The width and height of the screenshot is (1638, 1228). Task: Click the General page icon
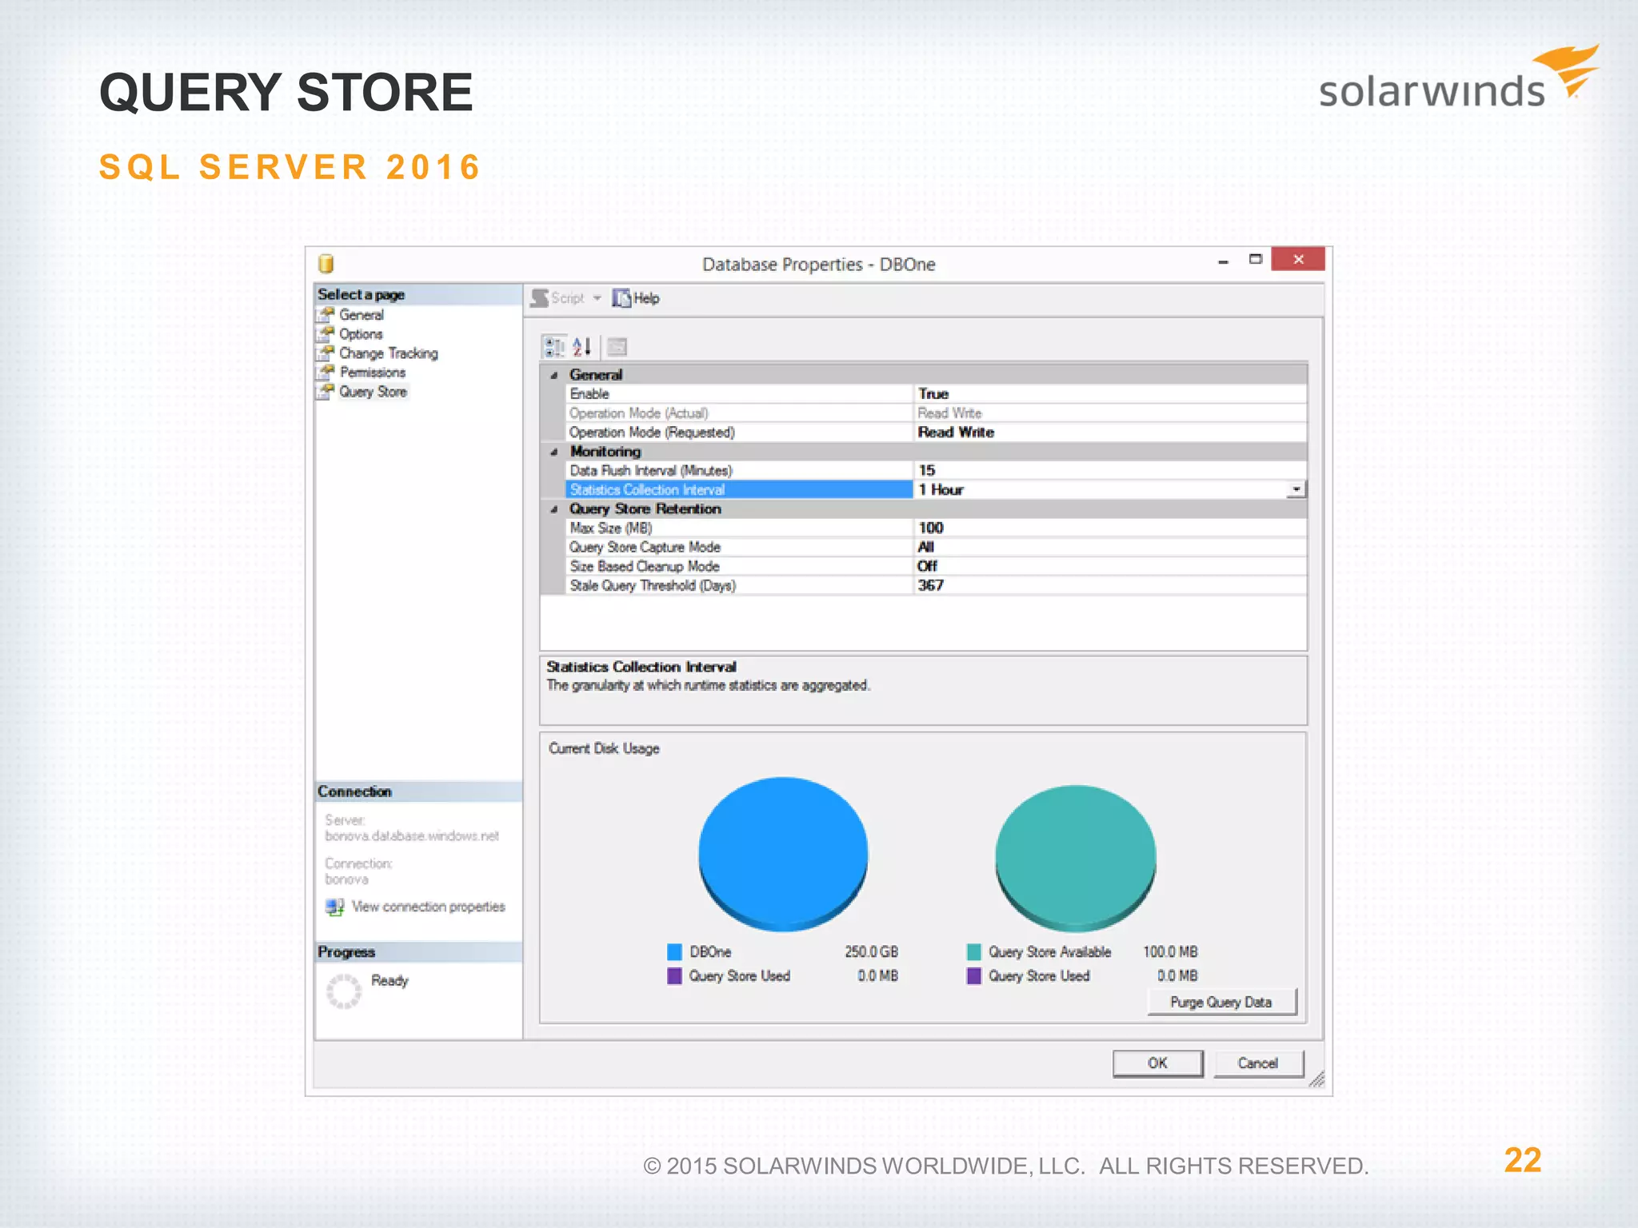(326, 314)
